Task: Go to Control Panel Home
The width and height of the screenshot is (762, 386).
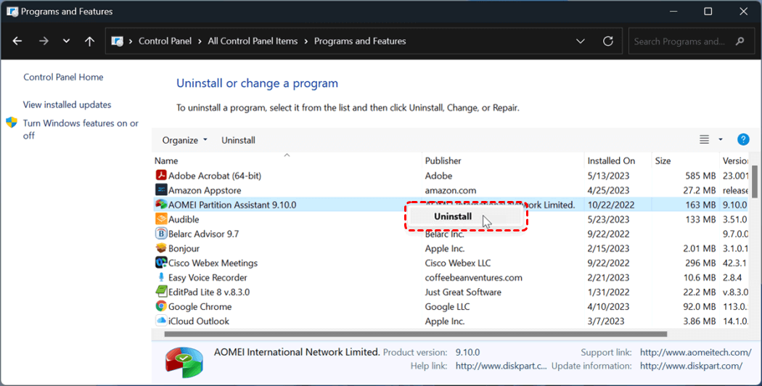Action: coord(63,77)
